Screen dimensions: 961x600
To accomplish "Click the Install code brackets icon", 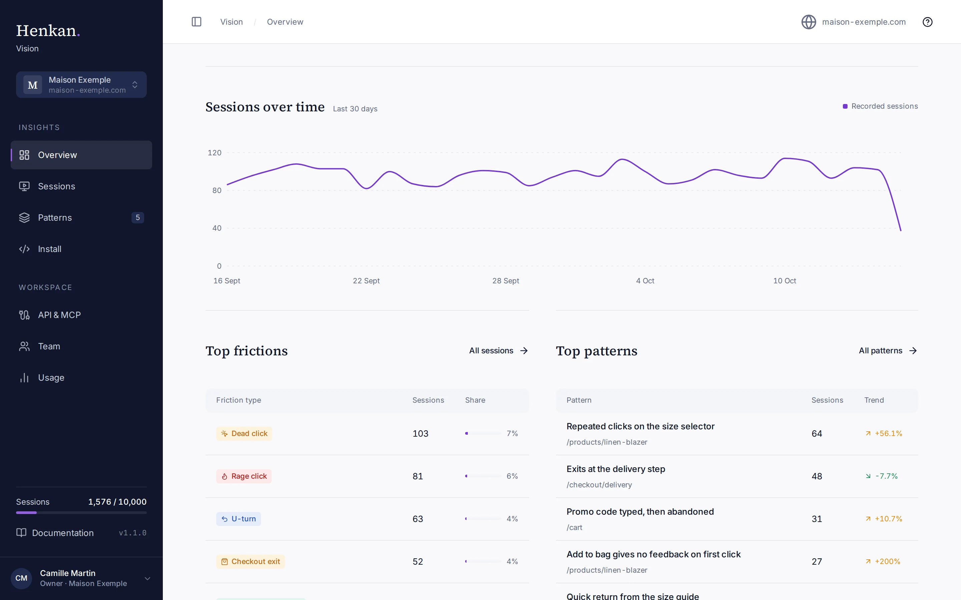I will pyautogui.click(x=24, y=249).
